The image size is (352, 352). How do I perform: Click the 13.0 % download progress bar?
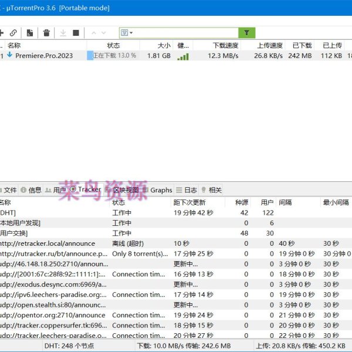click(113, 56)
